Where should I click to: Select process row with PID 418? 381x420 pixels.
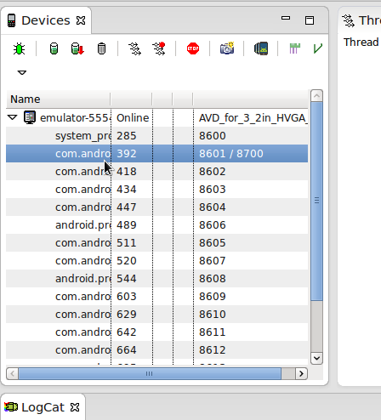tap(156, 172)
